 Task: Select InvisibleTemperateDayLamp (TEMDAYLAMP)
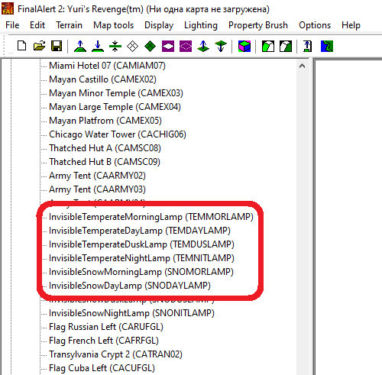tap(140, 231)
